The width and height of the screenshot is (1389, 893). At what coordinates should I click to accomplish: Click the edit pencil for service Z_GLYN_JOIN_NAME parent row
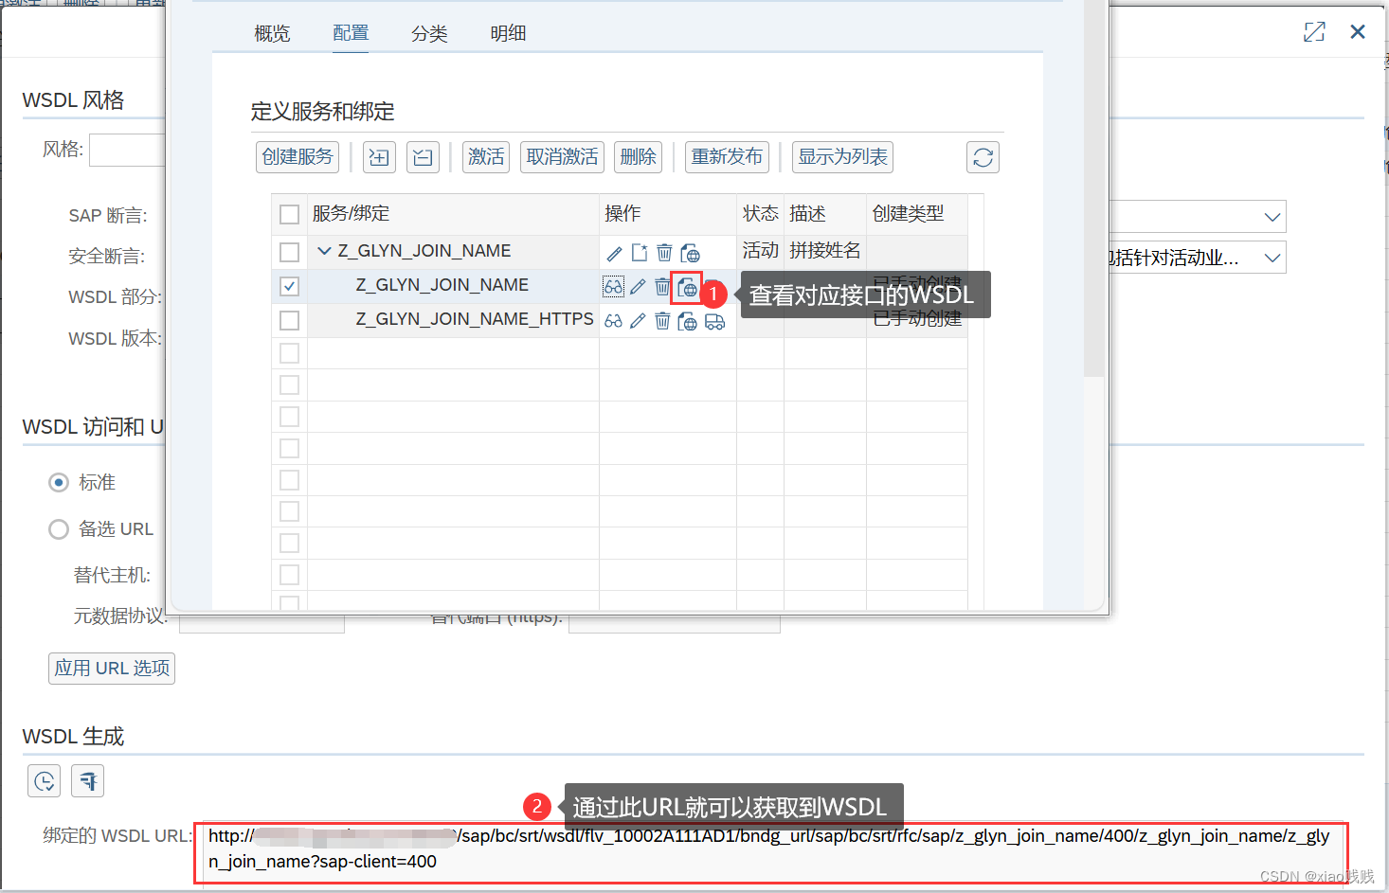(x=615, y=253)
